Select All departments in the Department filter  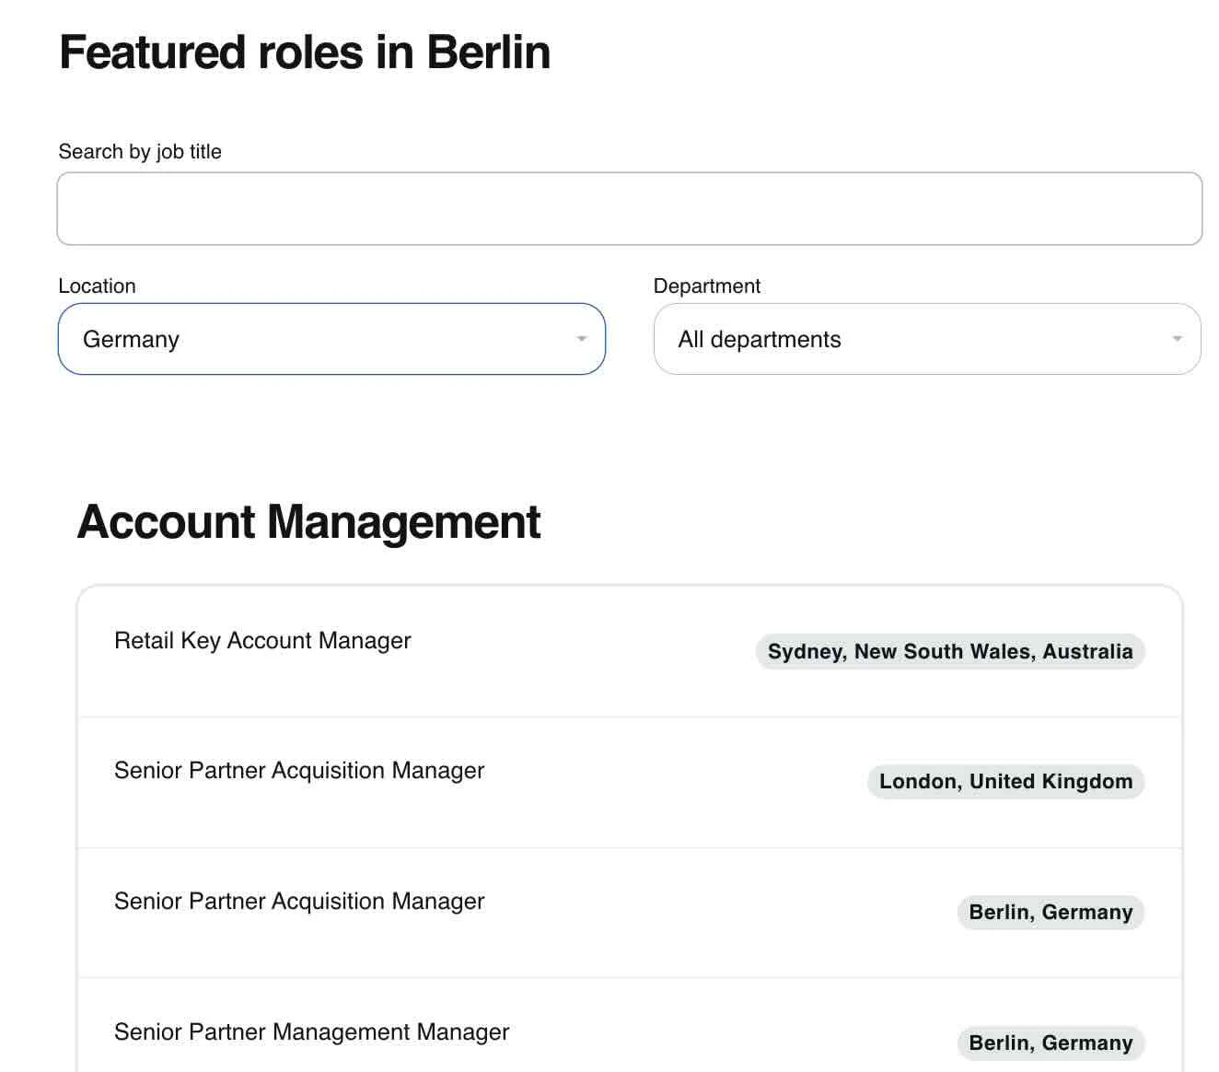[759, 339]
